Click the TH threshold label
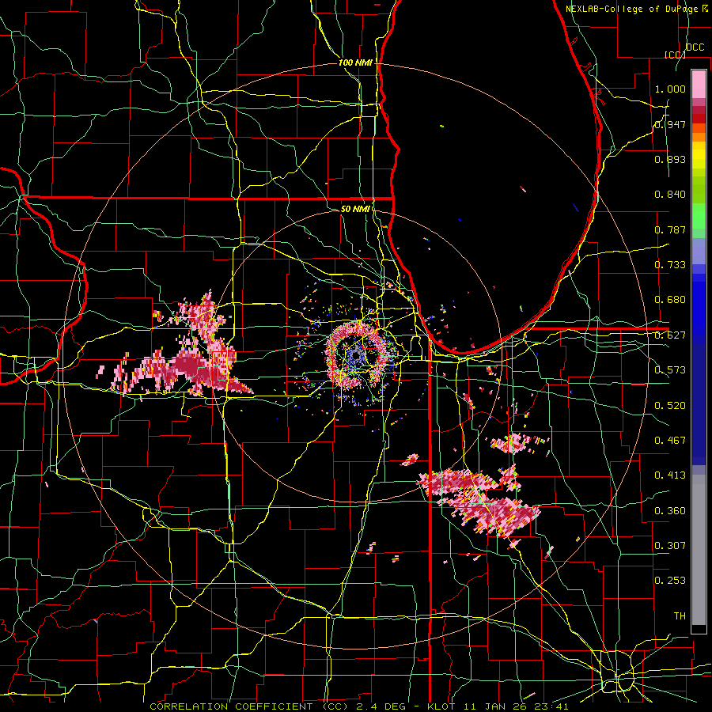 pos(680,616)
